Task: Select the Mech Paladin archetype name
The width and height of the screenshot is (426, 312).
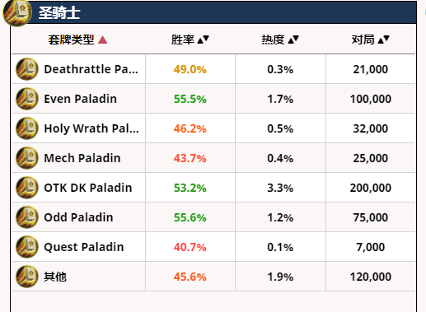Action: click(x=82, y=158)
